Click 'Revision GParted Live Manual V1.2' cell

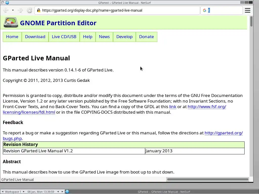[x=74, y=151]
